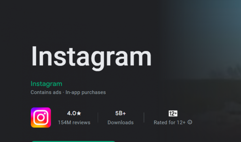Click the divider between reviews and Downloads
This screenshot has width=241, height=142.
pyautogui.click(x=98, y=118)
